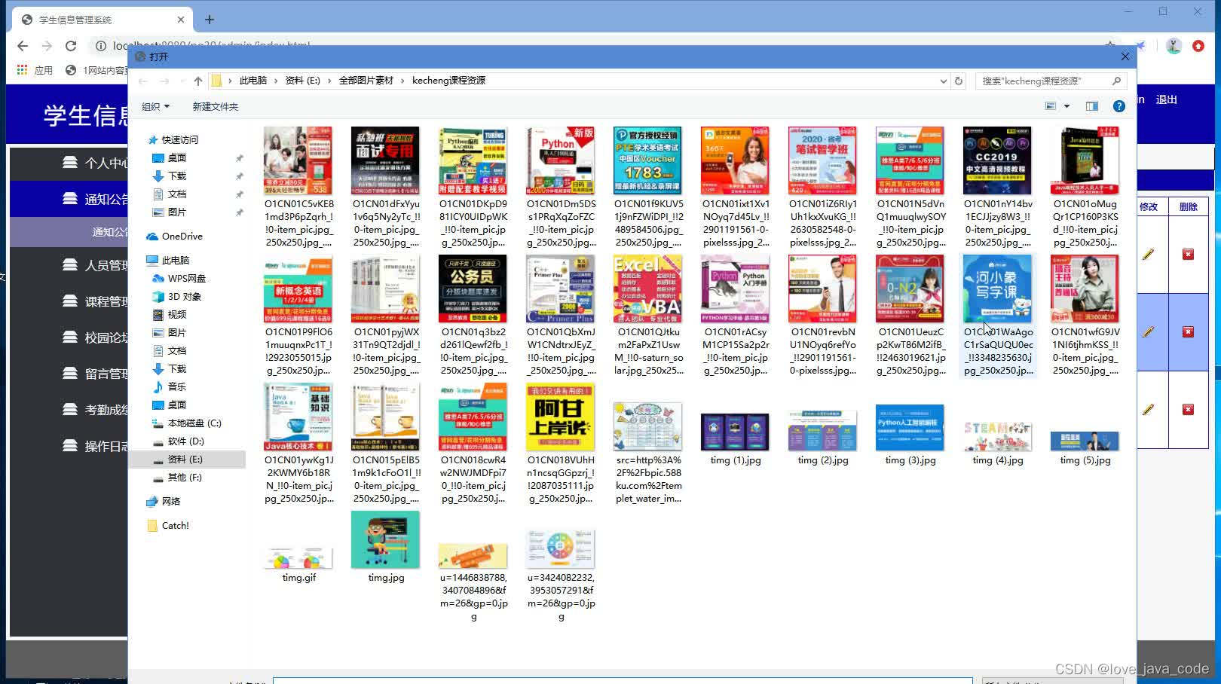
Task: Edit the highlighted row with pencil icon
Action: point(1149,331)
